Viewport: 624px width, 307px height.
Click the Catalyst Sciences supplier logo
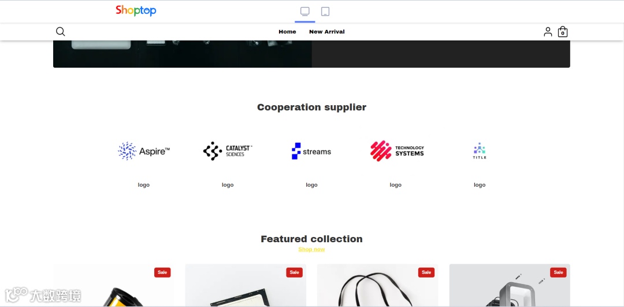[x=228, y=151]
